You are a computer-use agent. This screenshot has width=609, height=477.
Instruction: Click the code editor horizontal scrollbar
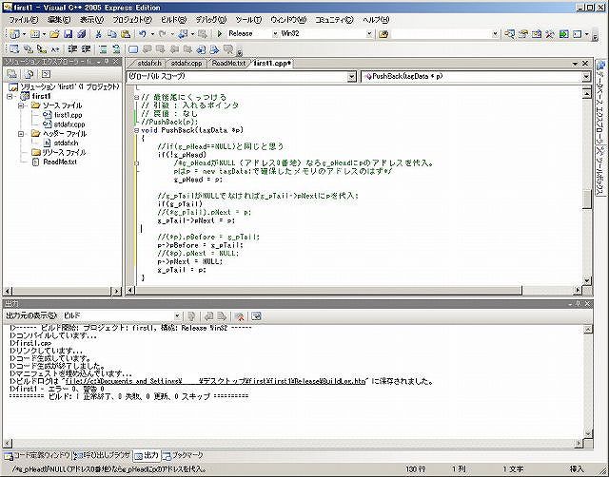[x=328, y=290]
